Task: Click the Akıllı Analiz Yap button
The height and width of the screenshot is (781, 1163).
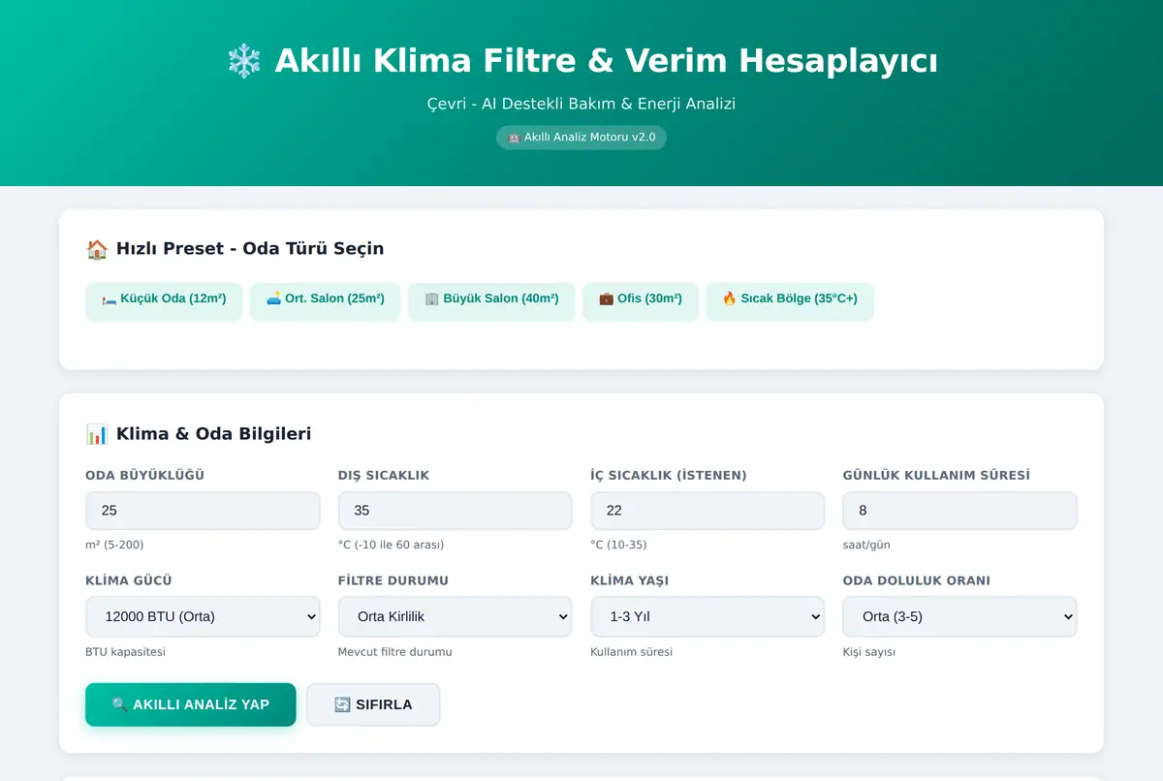Action: [191, 704]
